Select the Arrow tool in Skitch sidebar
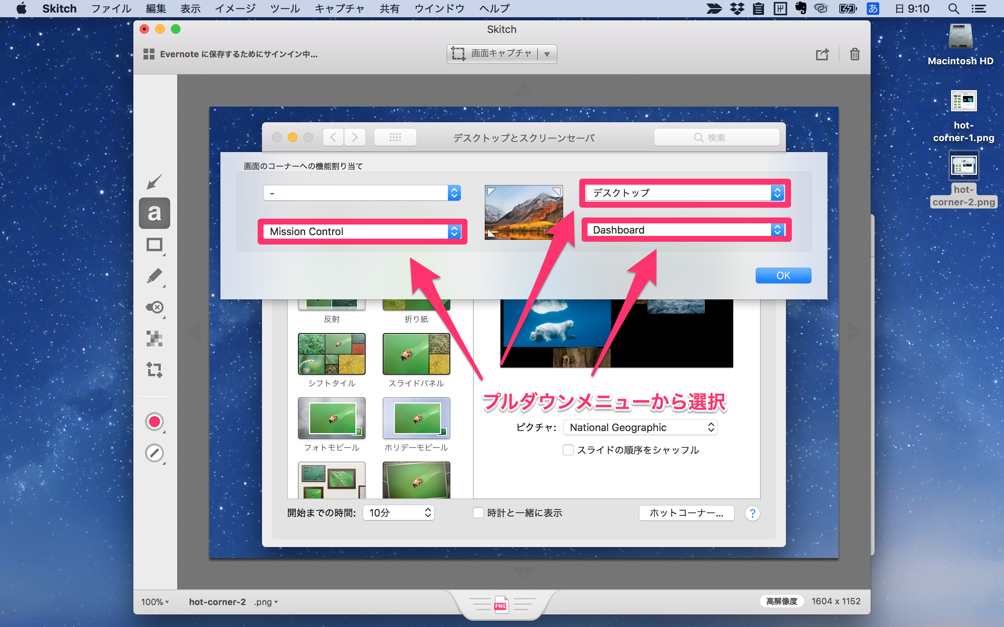 click(155, 181)
